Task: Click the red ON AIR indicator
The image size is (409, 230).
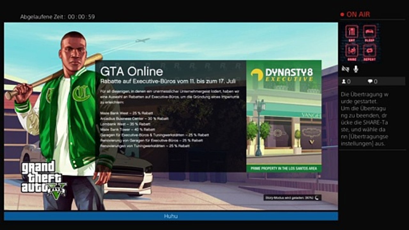Action: (x=355, y=14)
